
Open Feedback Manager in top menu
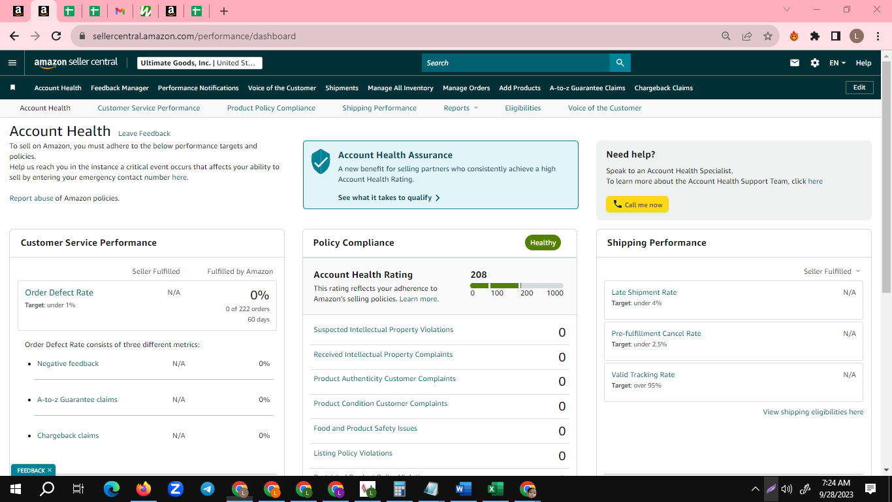coord(119,88)
